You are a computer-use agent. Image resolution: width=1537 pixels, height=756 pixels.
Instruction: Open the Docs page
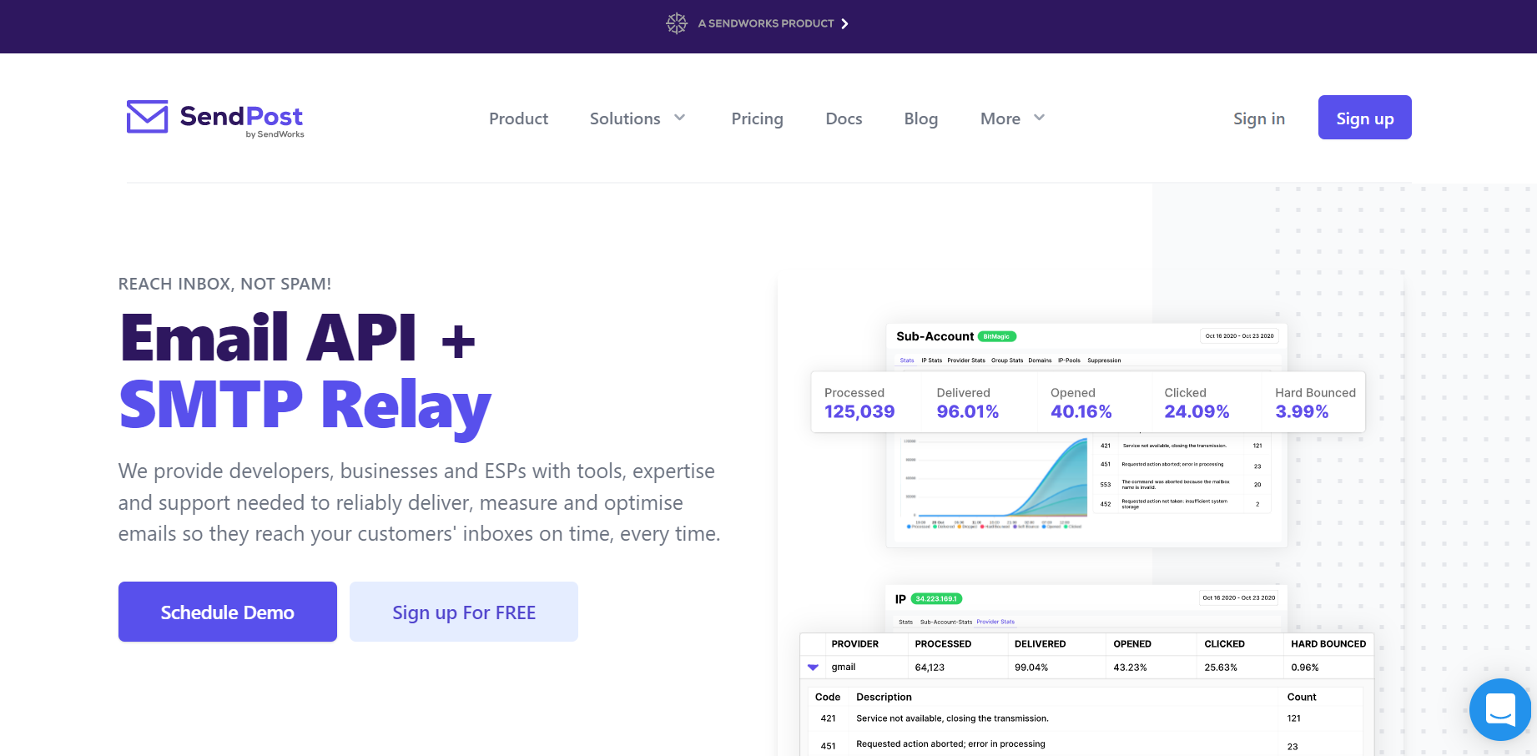pyautogui.click(x=844, y=118)
